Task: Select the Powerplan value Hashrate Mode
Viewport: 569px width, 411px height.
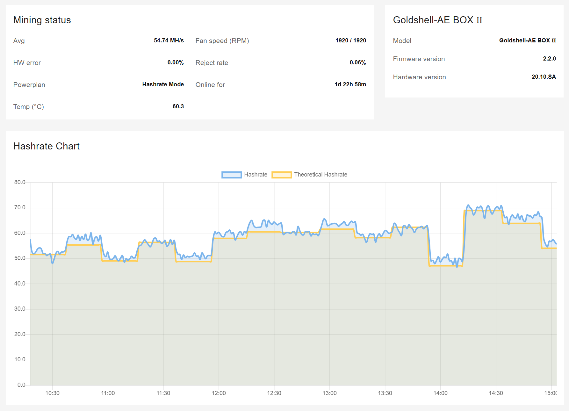Action: tap(163, 84)
